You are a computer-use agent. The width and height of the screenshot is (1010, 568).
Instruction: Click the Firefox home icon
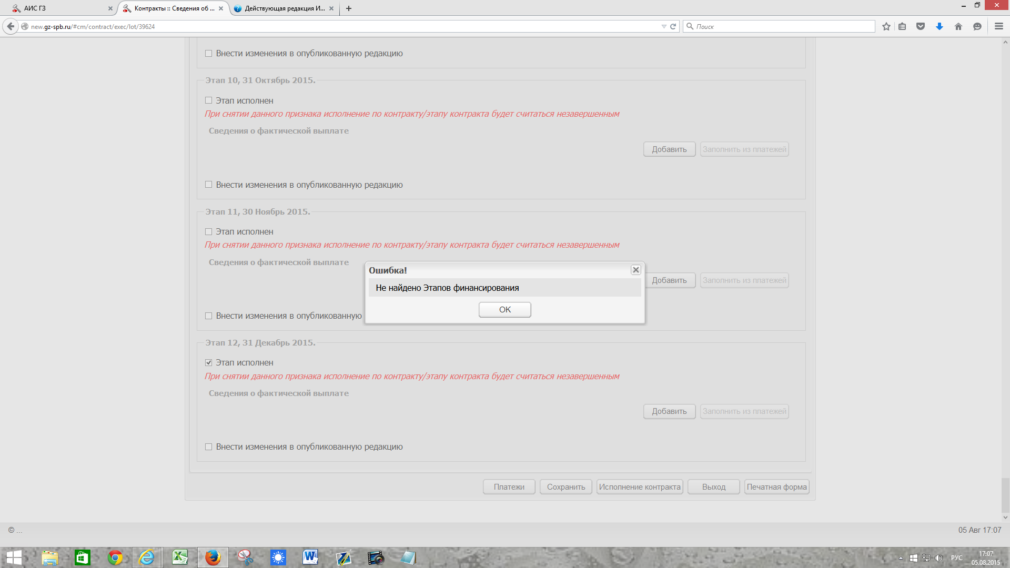point(958,26)
